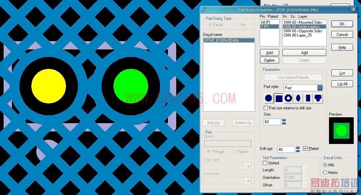The height and width of the screenshot is (195, 361).
Task: Click Delete under the Pin list
Action: pyautogui.click(x=269, y=60)
